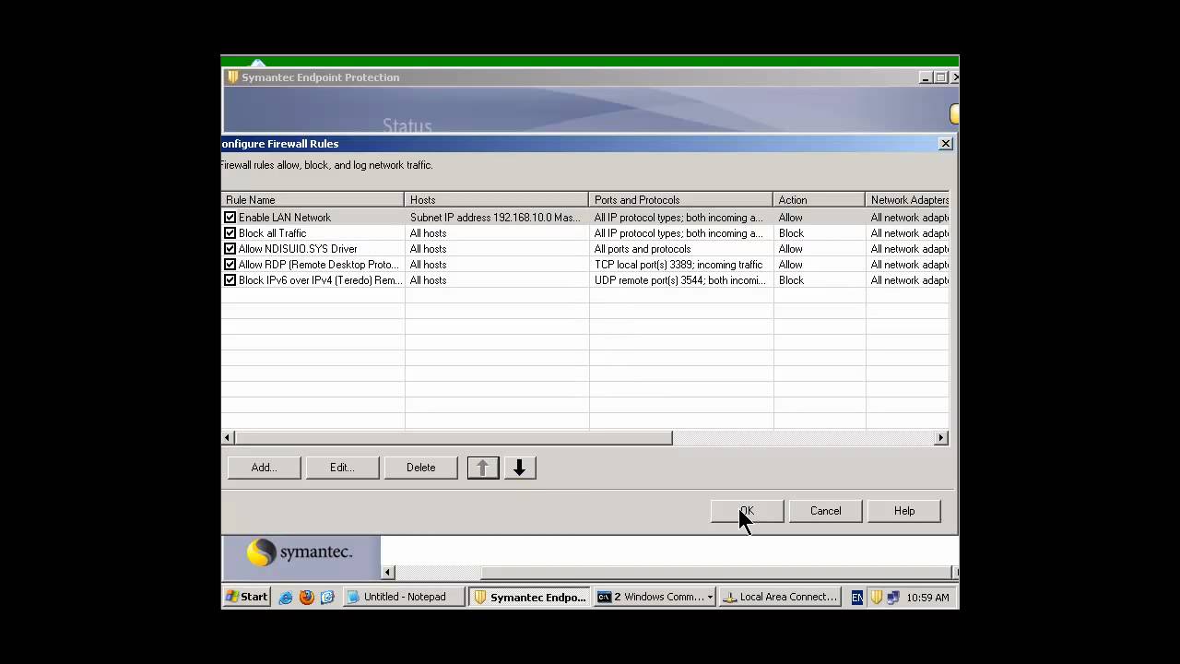Viewport: 1180px width, 664px height.
Task: Switch to Untitled - Notepad taskbar button
Action: point(404,597)
